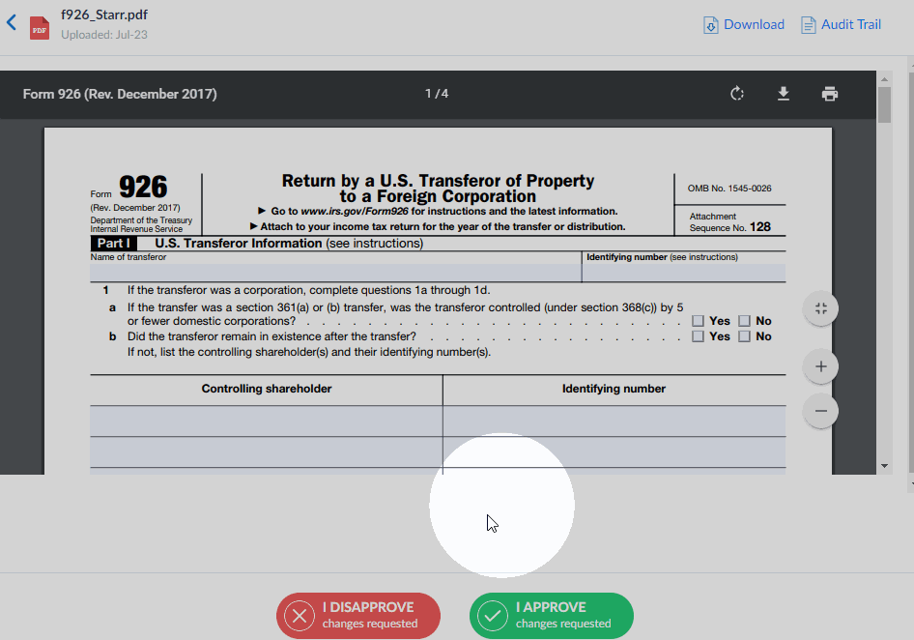Check the No box for question 1a

tap(744, 321)
